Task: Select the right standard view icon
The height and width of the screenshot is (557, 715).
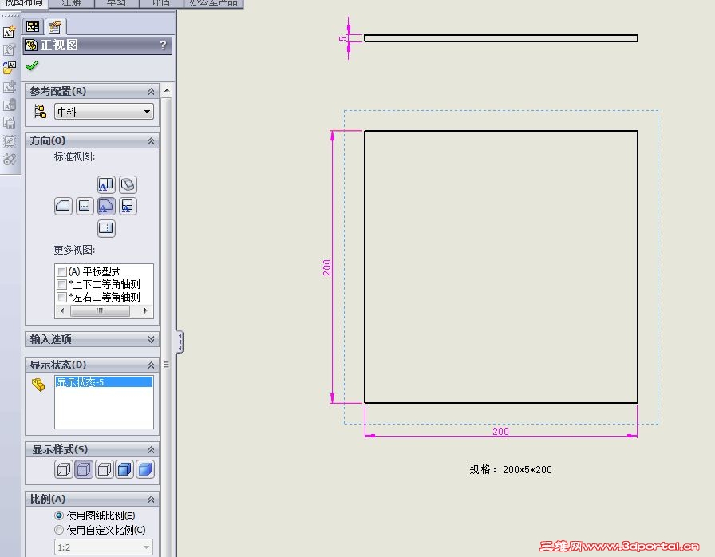Action: coord(128,206)
